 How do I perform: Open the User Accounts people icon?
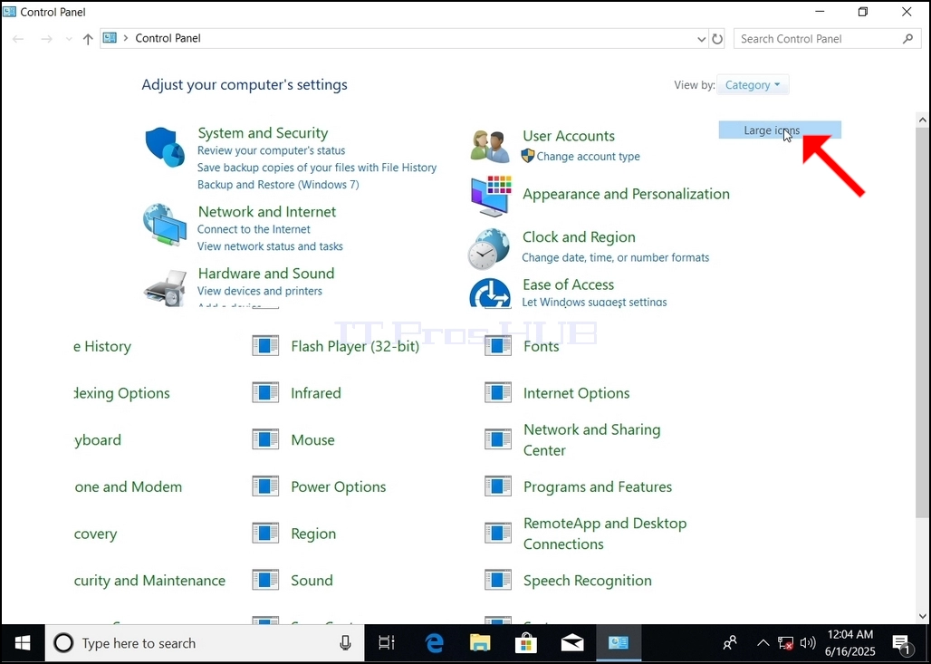pyautogui.click(x=490, y=147)
